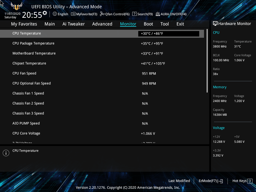This screenshot has width=256, height=192.
Task: Click the 3800 MHz CPU frequency value
Action: pyautogui.click(x=220, y=46)
